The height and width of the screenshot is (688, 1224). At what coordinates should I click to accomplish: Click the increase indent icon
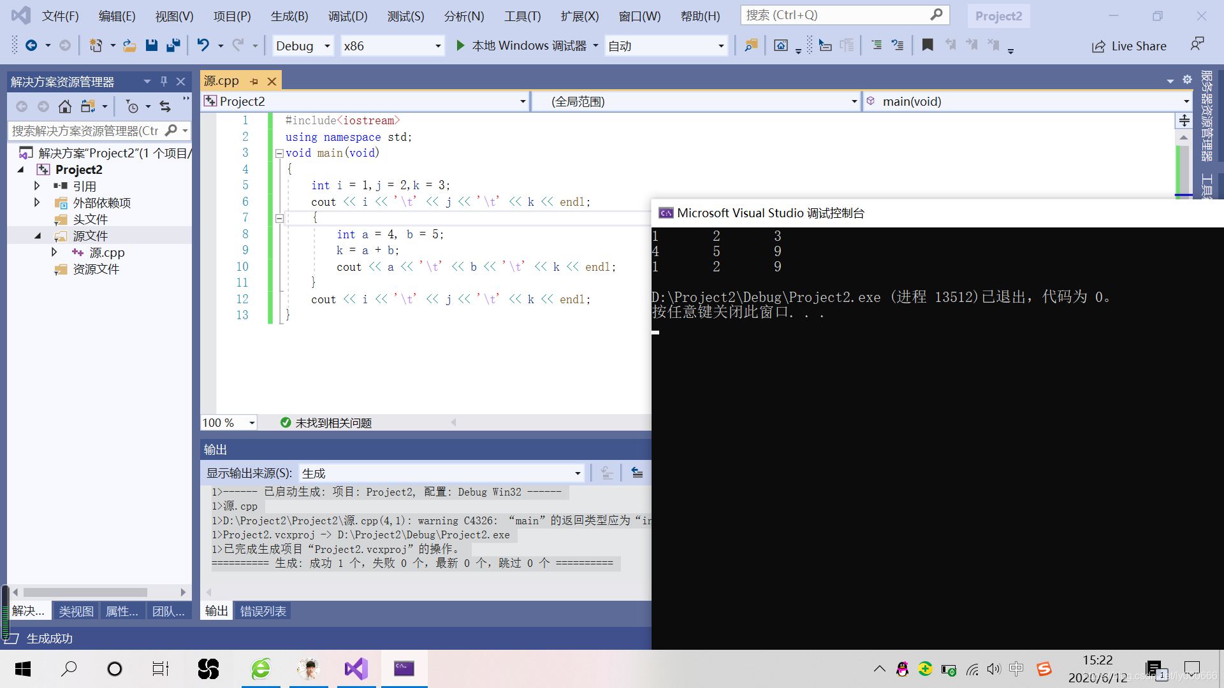pos(898,45)
